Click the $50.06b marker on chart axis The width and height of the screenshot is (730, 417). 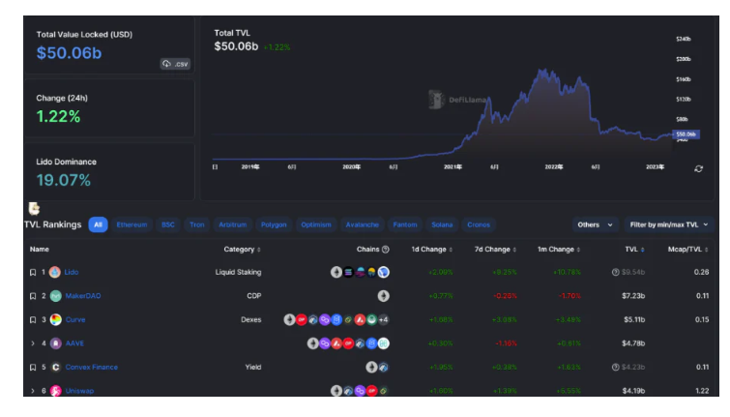click(x=686, y=134)
